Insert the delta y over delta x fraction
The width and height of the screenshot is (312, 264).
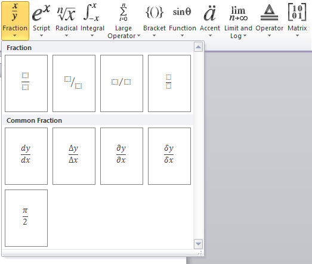tap(74, 156)
